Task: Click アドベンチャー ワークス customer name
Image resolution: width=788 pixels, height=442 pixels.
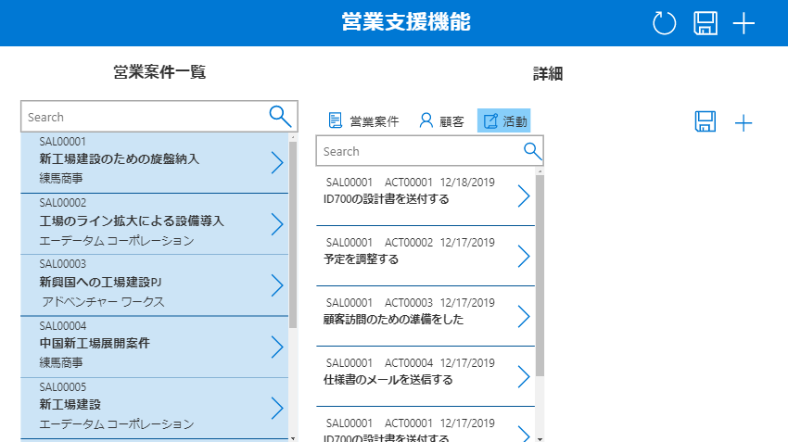Action: pyautogui.click(x=104, y=301)
